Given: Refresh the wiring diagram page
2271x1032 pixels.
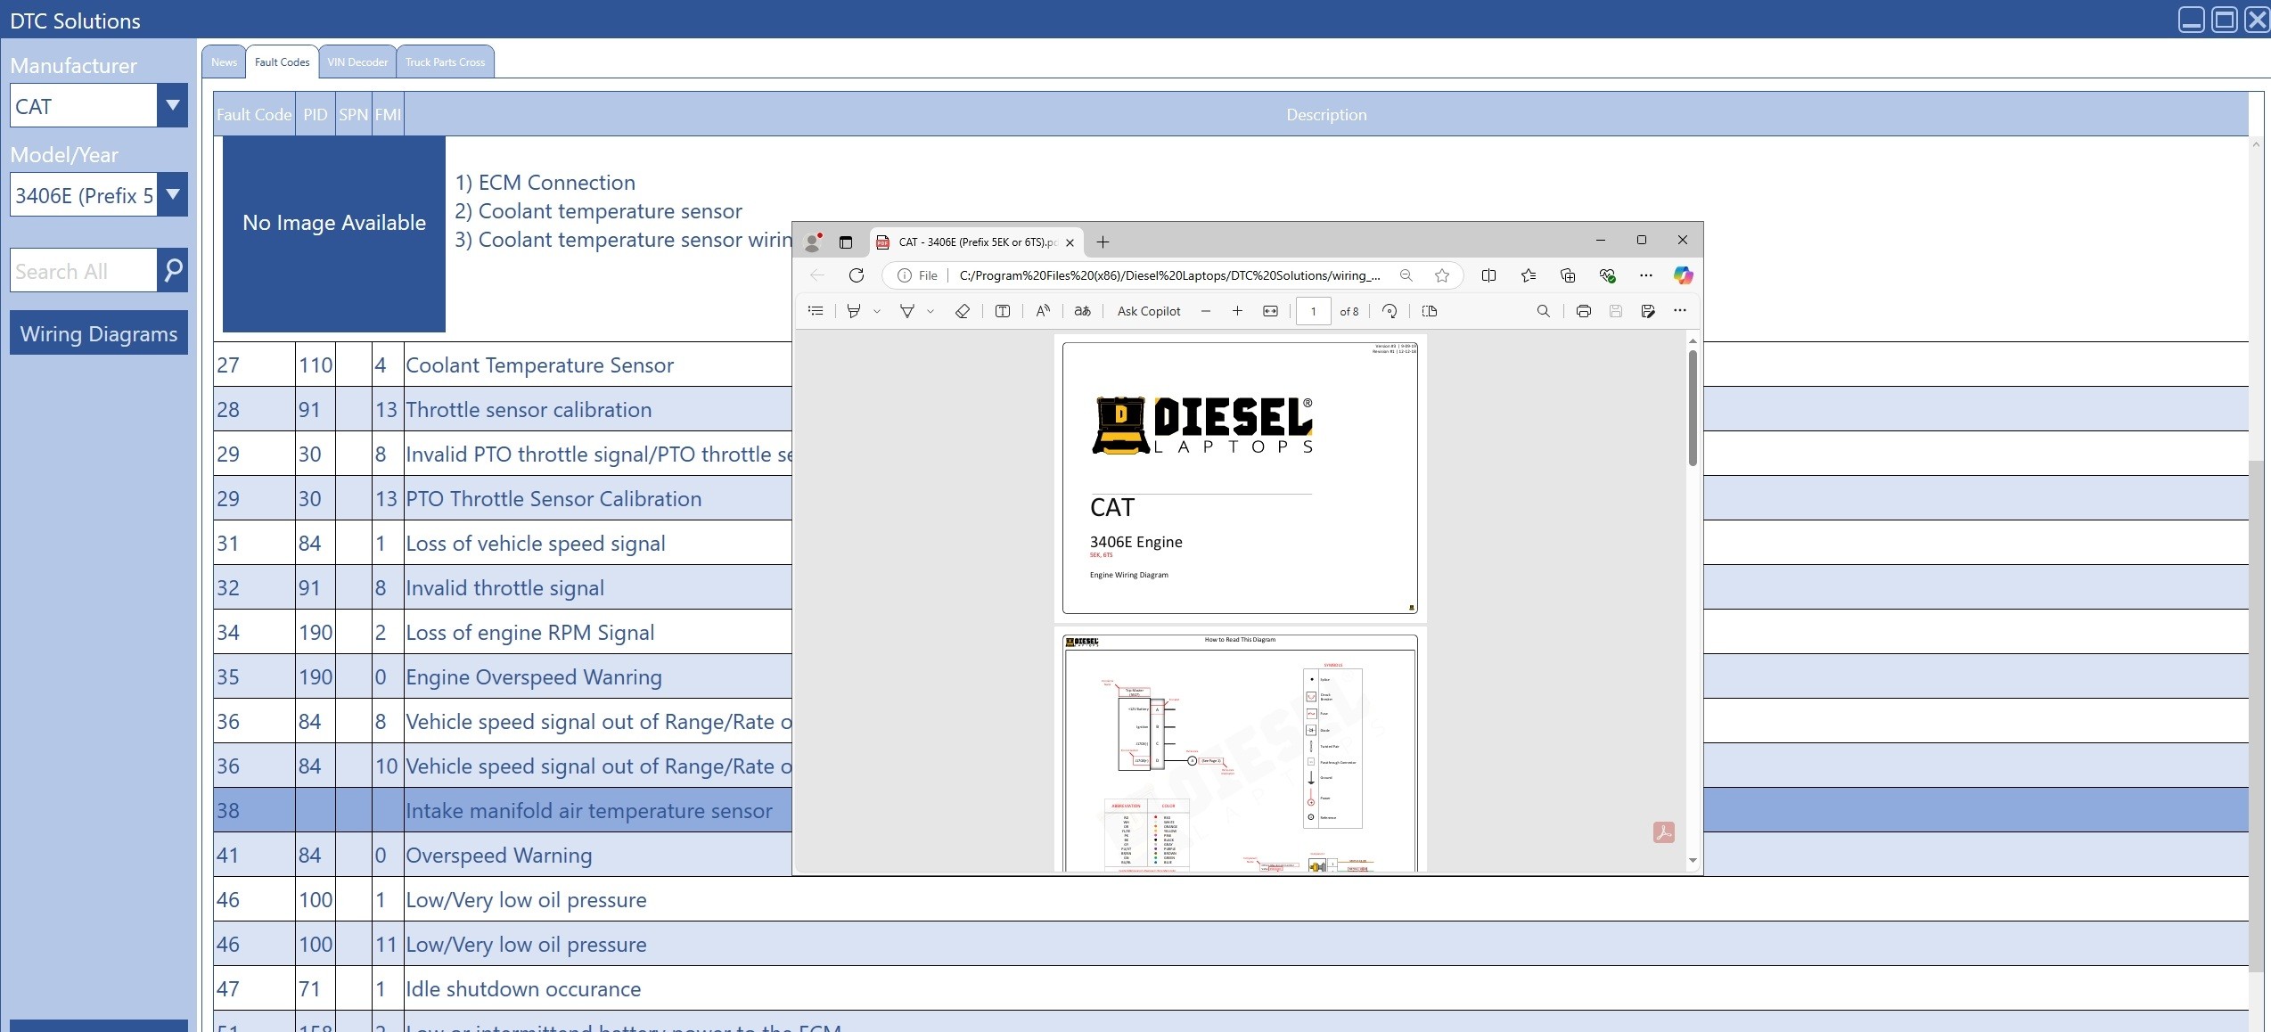Looking at the screenshot, I should (857, 275).
